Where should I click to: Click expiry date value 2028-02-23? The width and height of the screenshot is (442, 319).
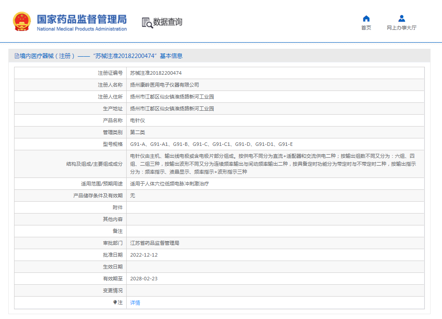144,279
